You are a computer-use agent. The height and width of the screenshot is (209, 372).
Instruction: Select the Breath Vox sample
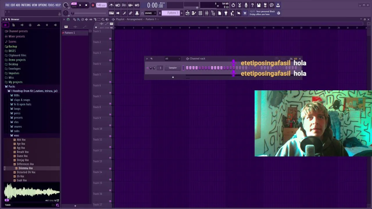[22, 152]
